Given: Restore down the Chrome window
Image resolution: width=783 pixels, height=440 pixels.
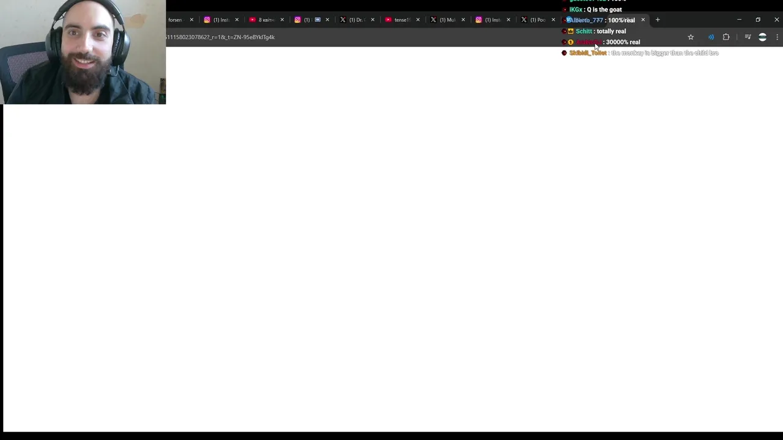Looking at the screenshot, I should 758,20.
